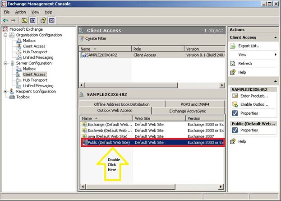Click the Properties checkmark icon under SAMPLE2K3X64R2
The image size is (281, 201).
click(x=235, y=113)
